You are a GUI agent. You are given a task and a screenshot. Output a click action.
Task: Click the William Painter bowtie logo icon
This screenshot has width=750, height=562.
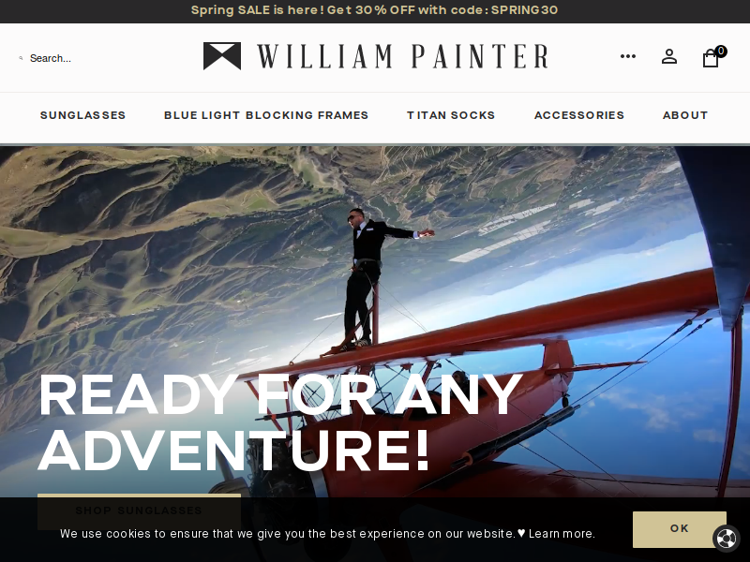222,56
